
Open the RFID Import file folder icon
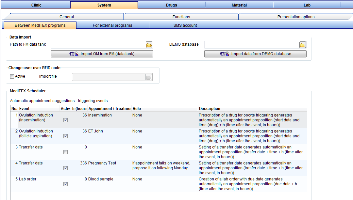point(149,77)
